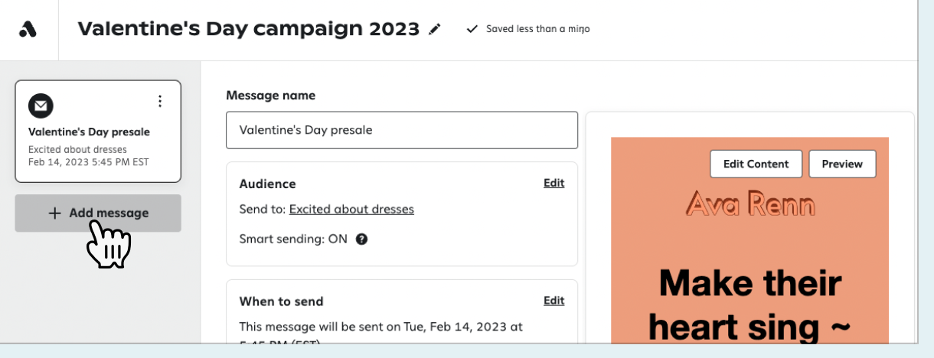Click the envelope icon on message card

[41, 105]
